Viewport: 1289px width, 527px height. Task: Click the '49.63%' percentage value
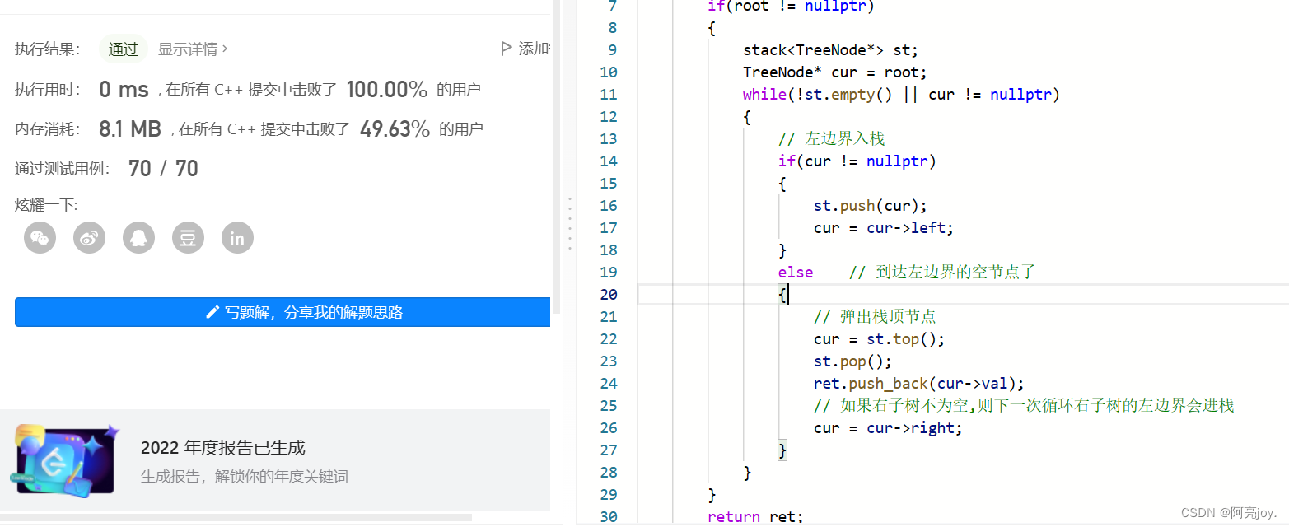pos(395,129)
